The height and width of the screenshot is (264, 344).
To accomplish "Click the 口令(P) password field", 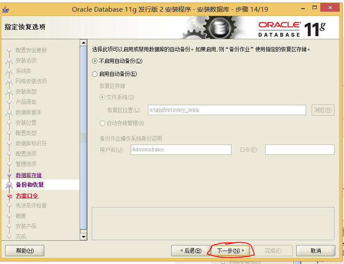I will click(x=300, y=150).
